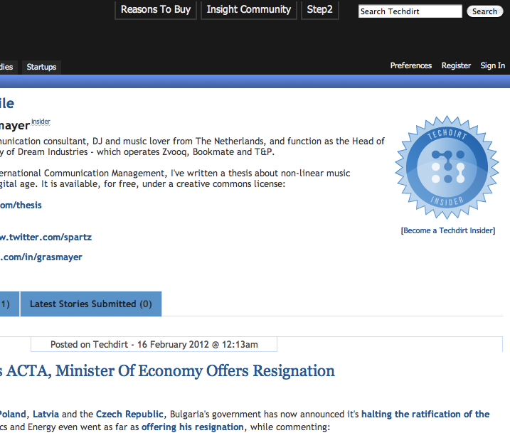
Task: Click the Register link
Action: coord(456,65)
